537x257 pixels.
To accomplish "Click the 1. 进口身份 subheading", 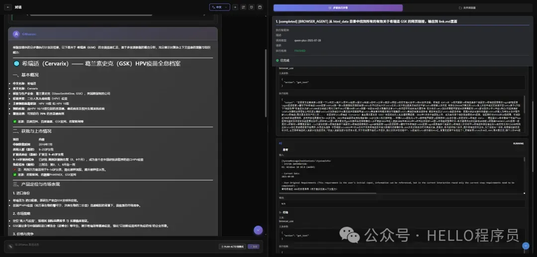I will [21, 193].
